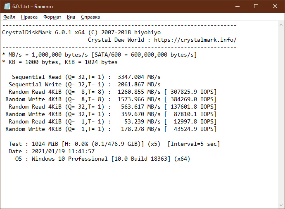Click the text 'Windows 10 Professional'

70,159
